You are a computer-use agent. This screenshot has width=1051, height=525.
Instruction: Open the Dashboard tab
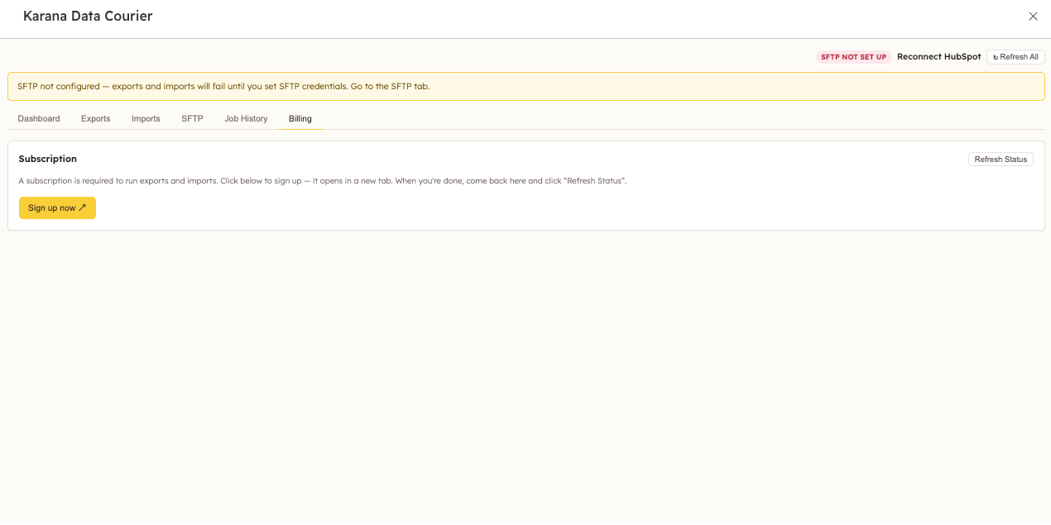pos(39,119)
